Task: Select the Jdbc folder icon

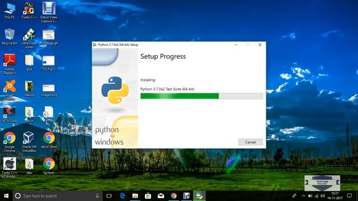Action: coord(29,166)
